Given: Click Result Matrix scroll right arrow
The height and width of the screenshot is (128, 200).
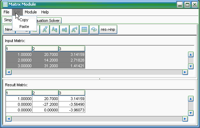Looking at the screenshot, I should click(x=185, y=119).
